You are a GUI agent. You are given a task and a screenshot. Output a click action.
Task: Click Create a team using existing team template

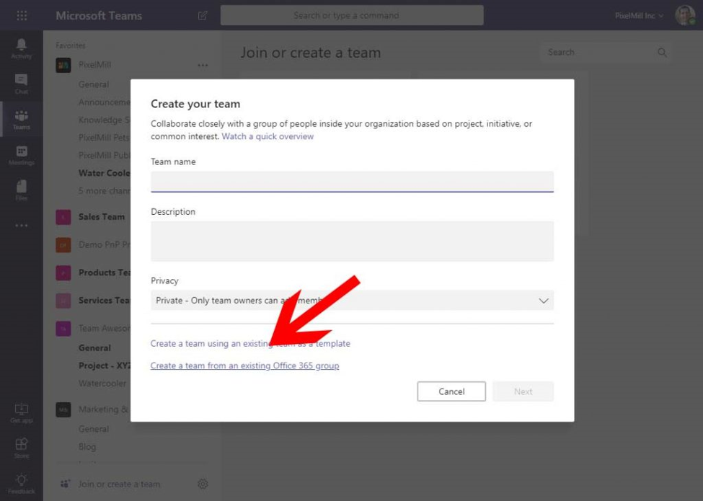[x=250, y=343]
